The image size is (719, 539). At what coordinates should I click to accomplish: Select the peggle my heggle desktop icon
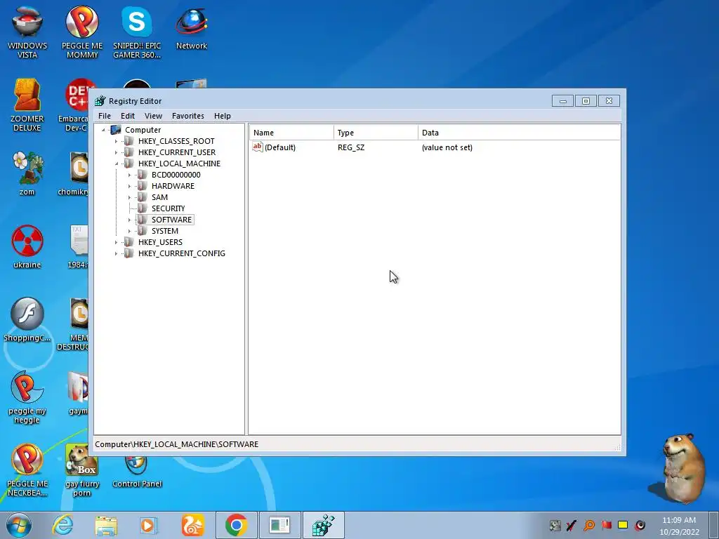coord(27,397)
